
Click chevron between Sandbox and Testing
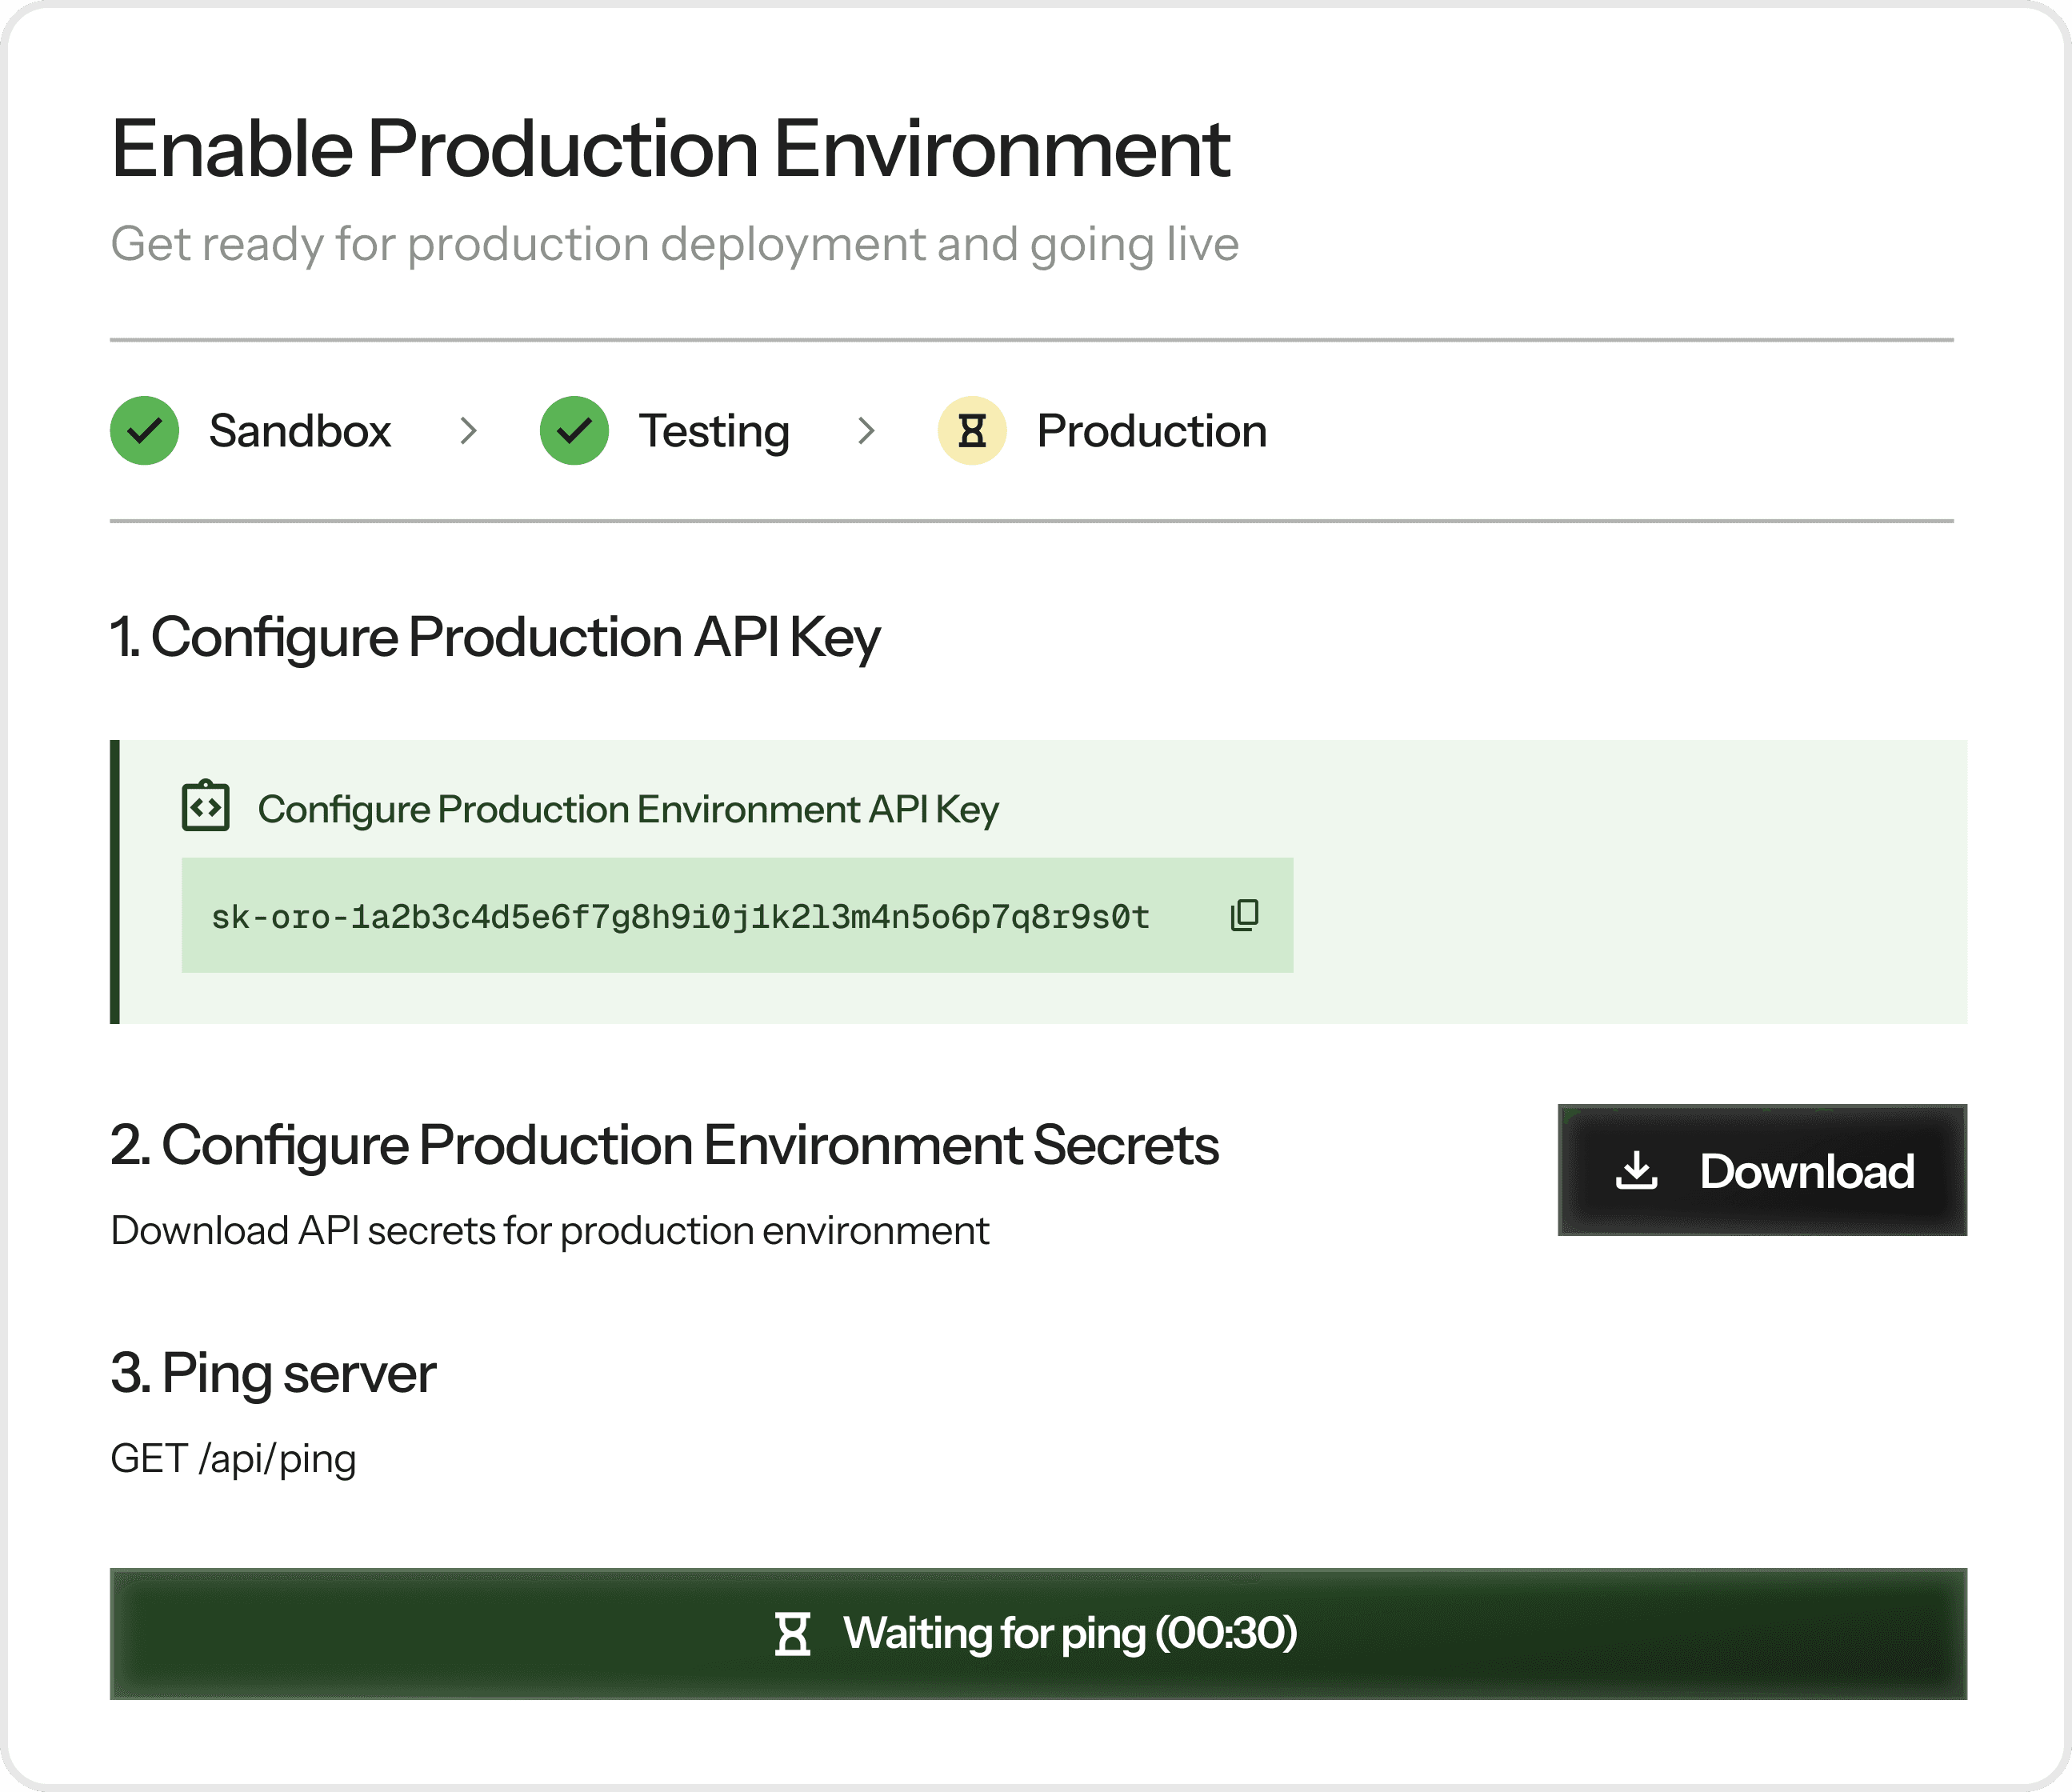[467, 431]
